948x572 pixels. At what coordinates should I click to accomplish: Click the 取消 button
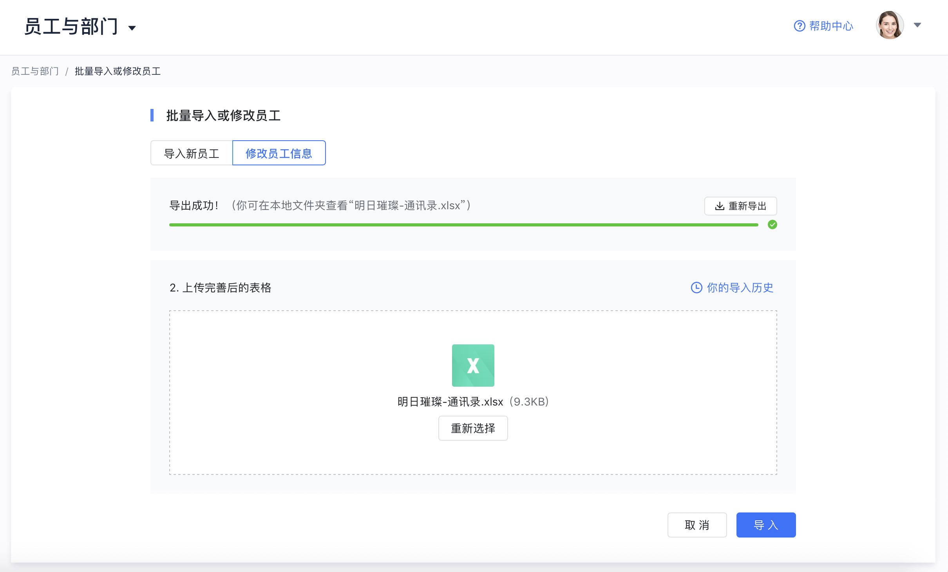(697, 525)
